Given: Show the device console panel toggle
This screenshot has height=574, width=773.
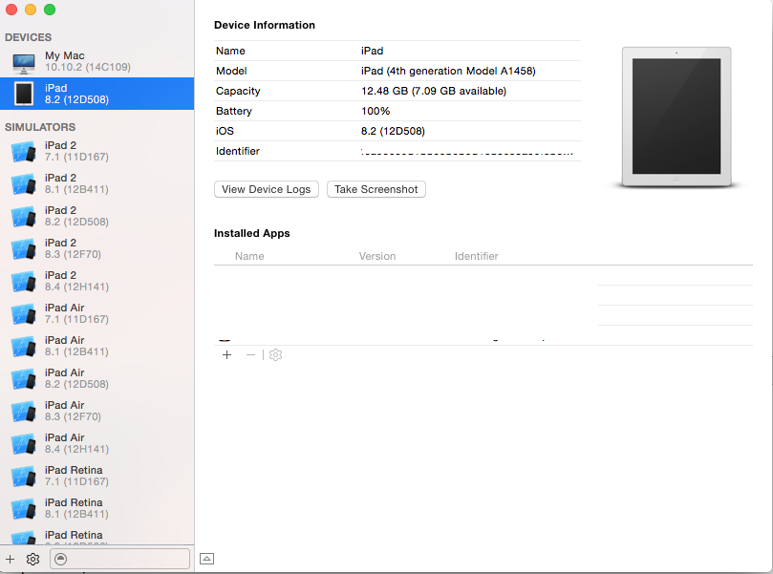Looking at the screenshot, I should [x=206, y=559].
